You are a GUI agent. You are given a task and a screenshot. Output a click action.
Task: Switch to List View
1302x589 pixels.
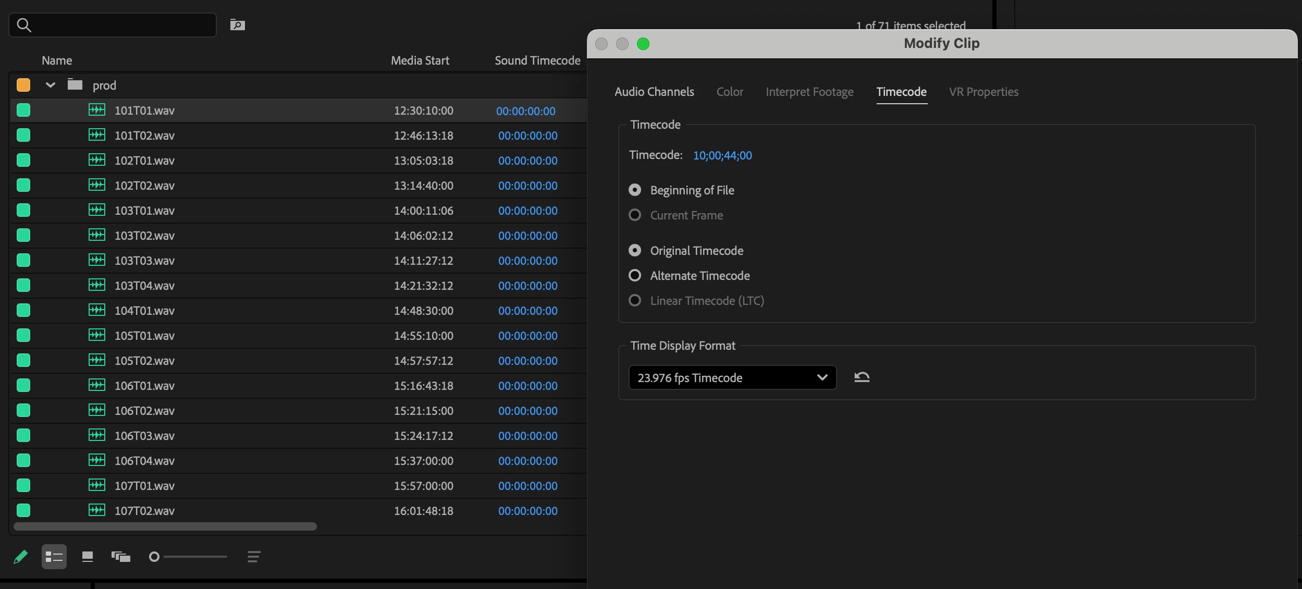tap(54, 557)
